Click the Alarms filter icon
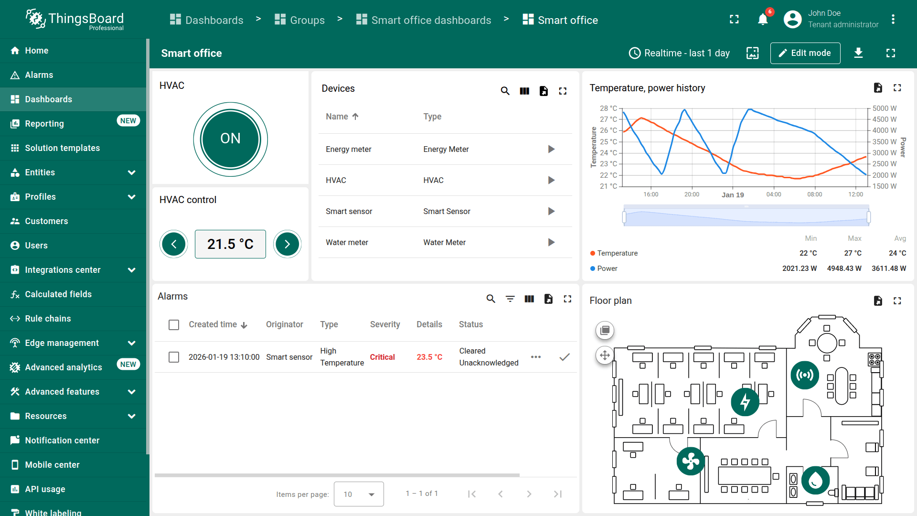 [510, 299]
